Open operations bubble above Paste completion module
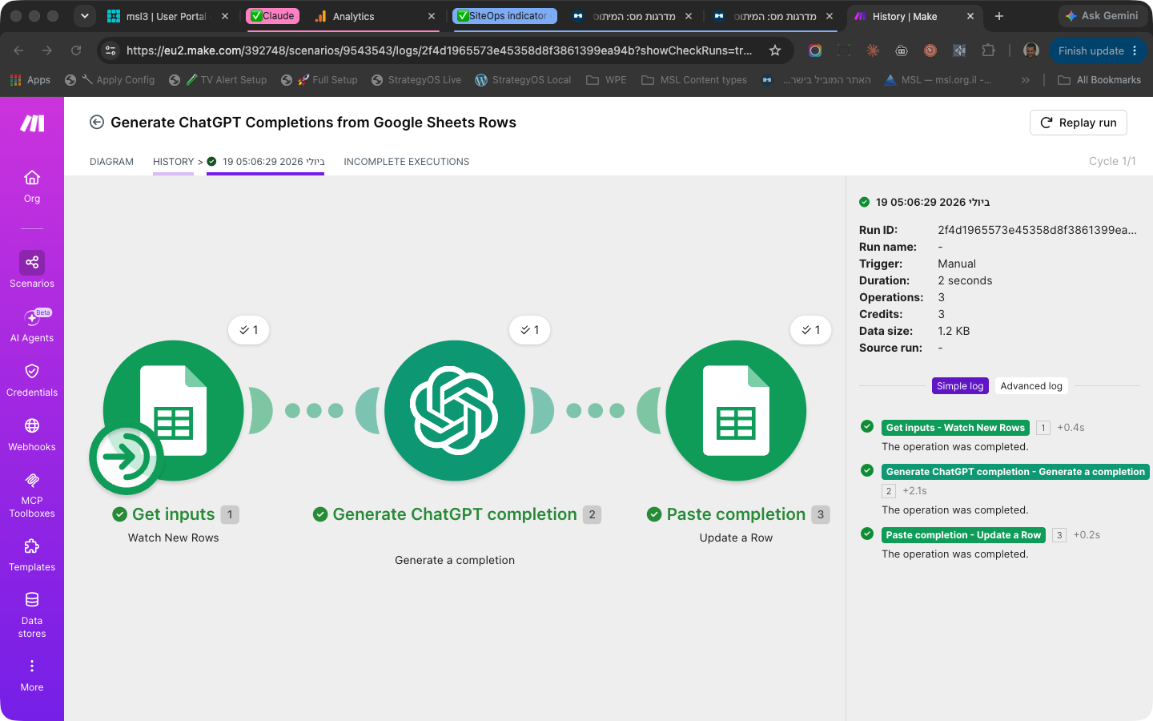1153x721 pixels. pos(811,330)
